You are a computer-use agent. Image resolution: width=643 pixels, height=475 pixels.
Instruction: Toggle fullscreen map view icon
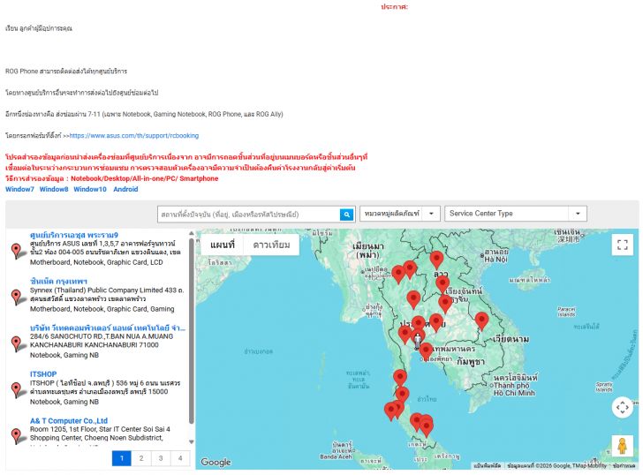623,245
